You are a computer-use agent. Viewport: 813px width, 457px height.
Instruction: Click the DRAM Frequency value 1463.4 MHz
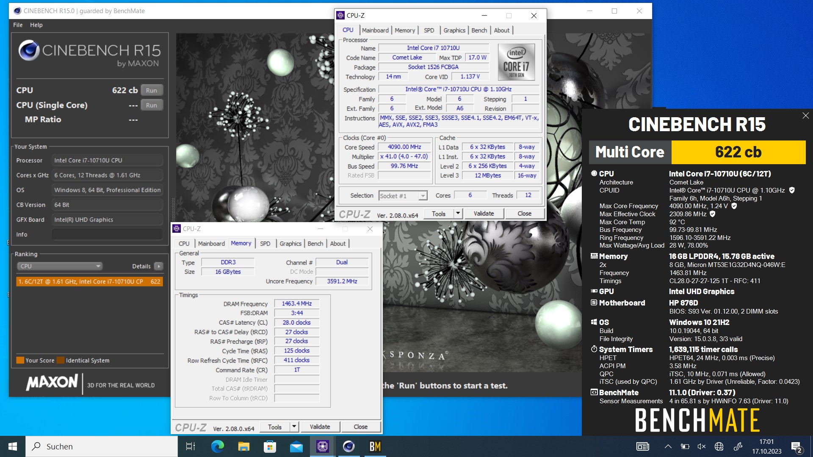(297, 303)
